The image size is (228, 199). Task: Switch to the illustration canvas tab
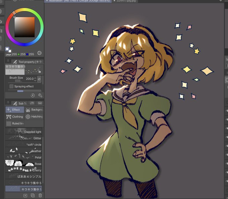point(78,1)
